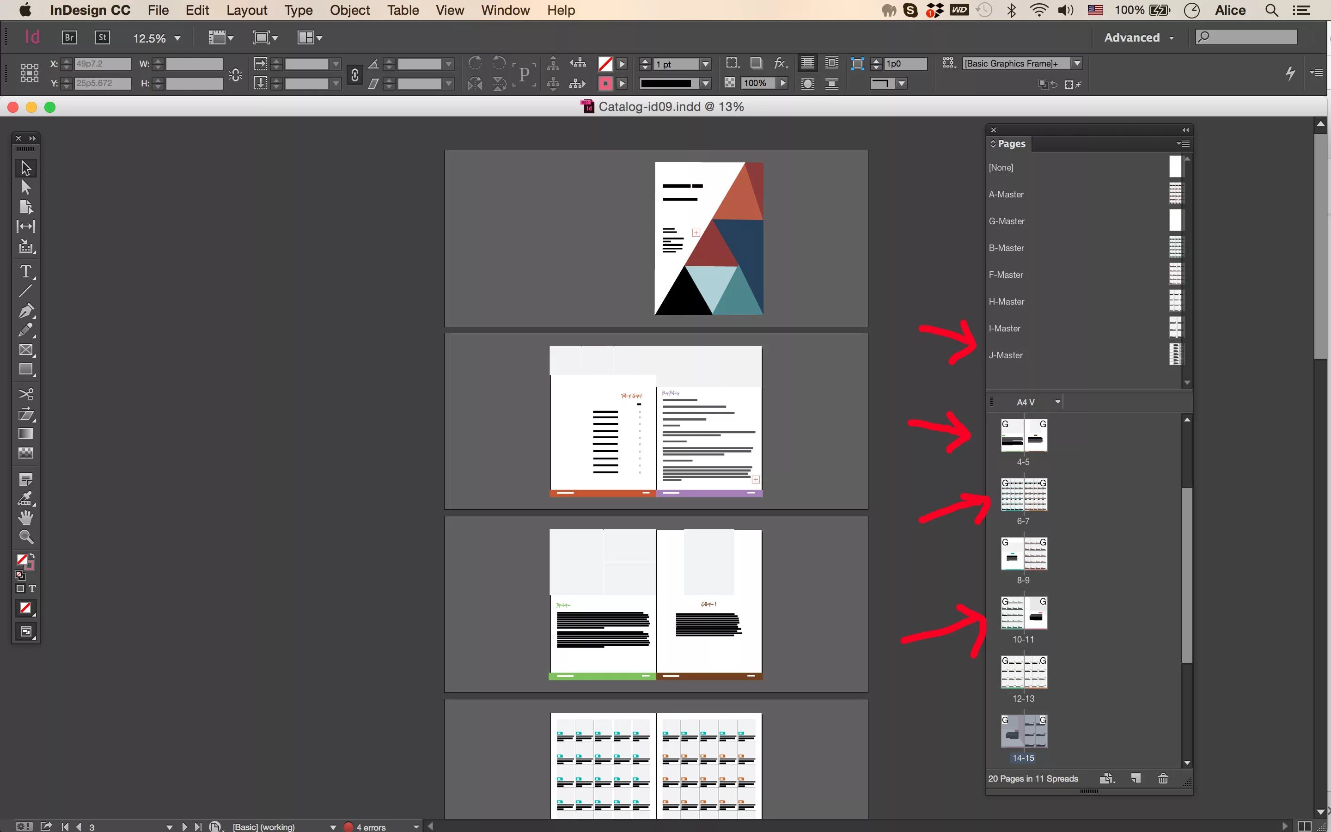Select the Pen tool

(x=25, y=311)
